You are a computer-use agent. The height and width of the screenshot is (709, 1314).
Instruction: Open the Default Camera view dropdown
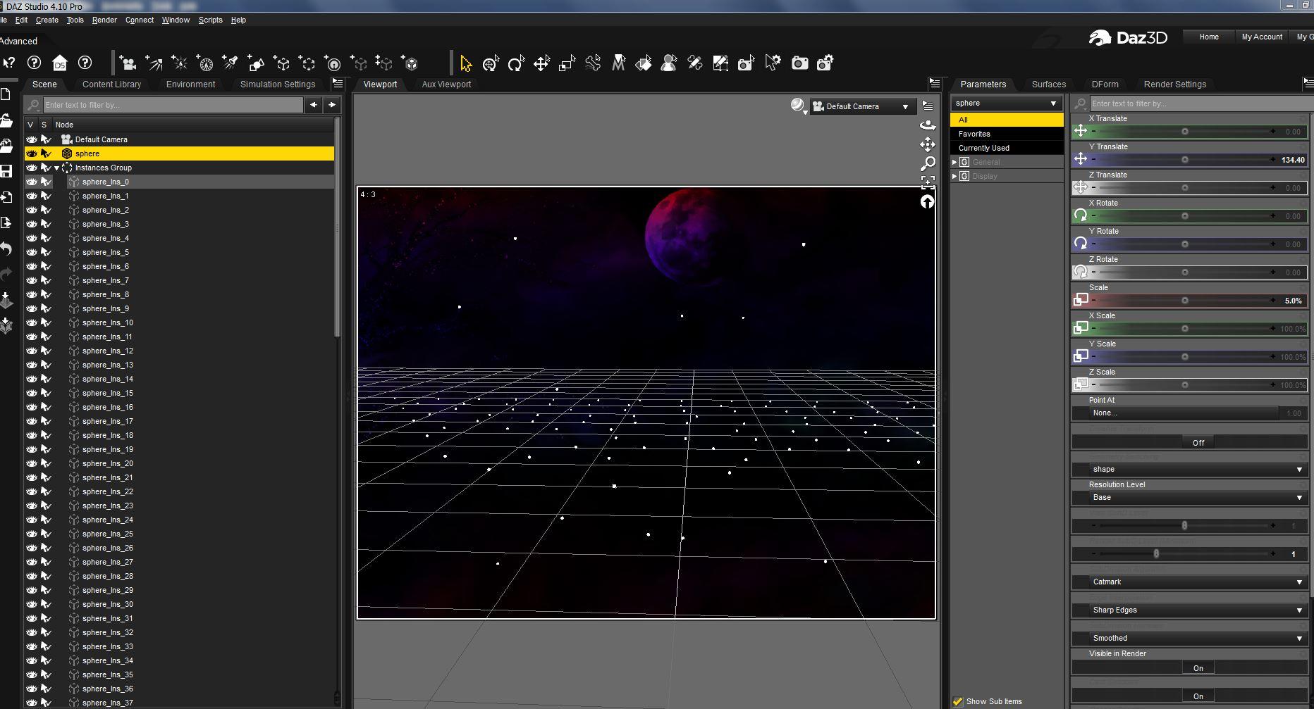click(861, 106)
